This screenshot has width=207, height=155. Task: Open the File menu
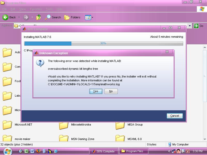4,9
